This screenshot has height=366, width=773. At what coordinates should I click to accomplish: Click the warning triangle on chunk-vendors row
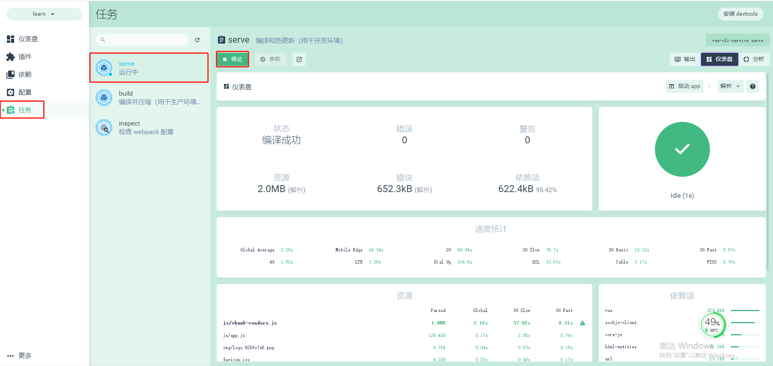583,323
